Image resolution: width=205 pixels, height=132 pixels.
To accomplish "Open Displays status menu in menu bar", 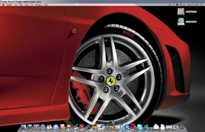I will click(177, 5).
